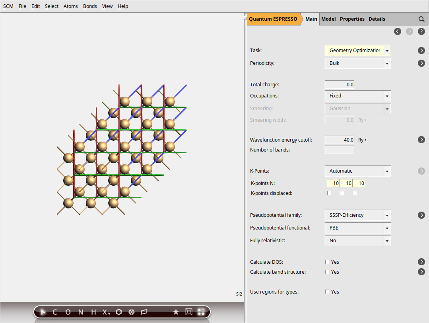The image size is (429, 323).
Task: Open the Atoms menu
Action: click(70, 6)
